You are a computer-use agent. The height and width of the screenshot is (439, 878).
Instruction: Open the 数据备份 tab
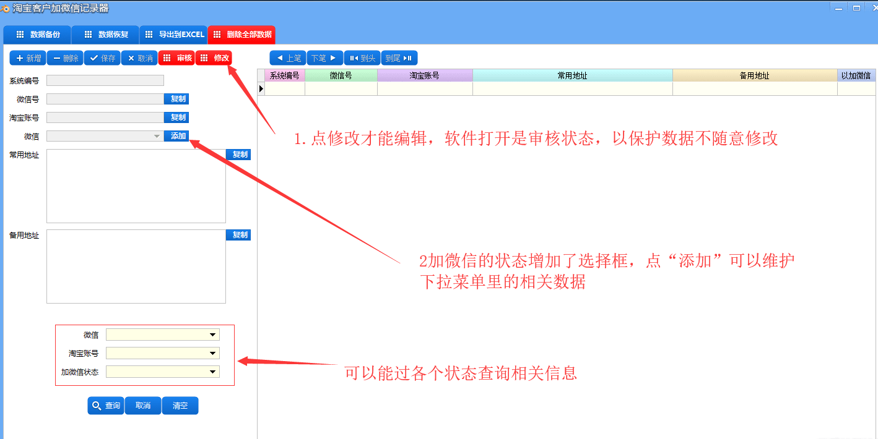[x=37, y=35]
